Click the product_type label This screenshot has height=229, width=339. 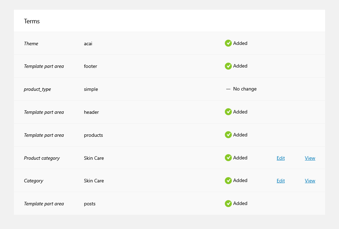tap(37, 89)
